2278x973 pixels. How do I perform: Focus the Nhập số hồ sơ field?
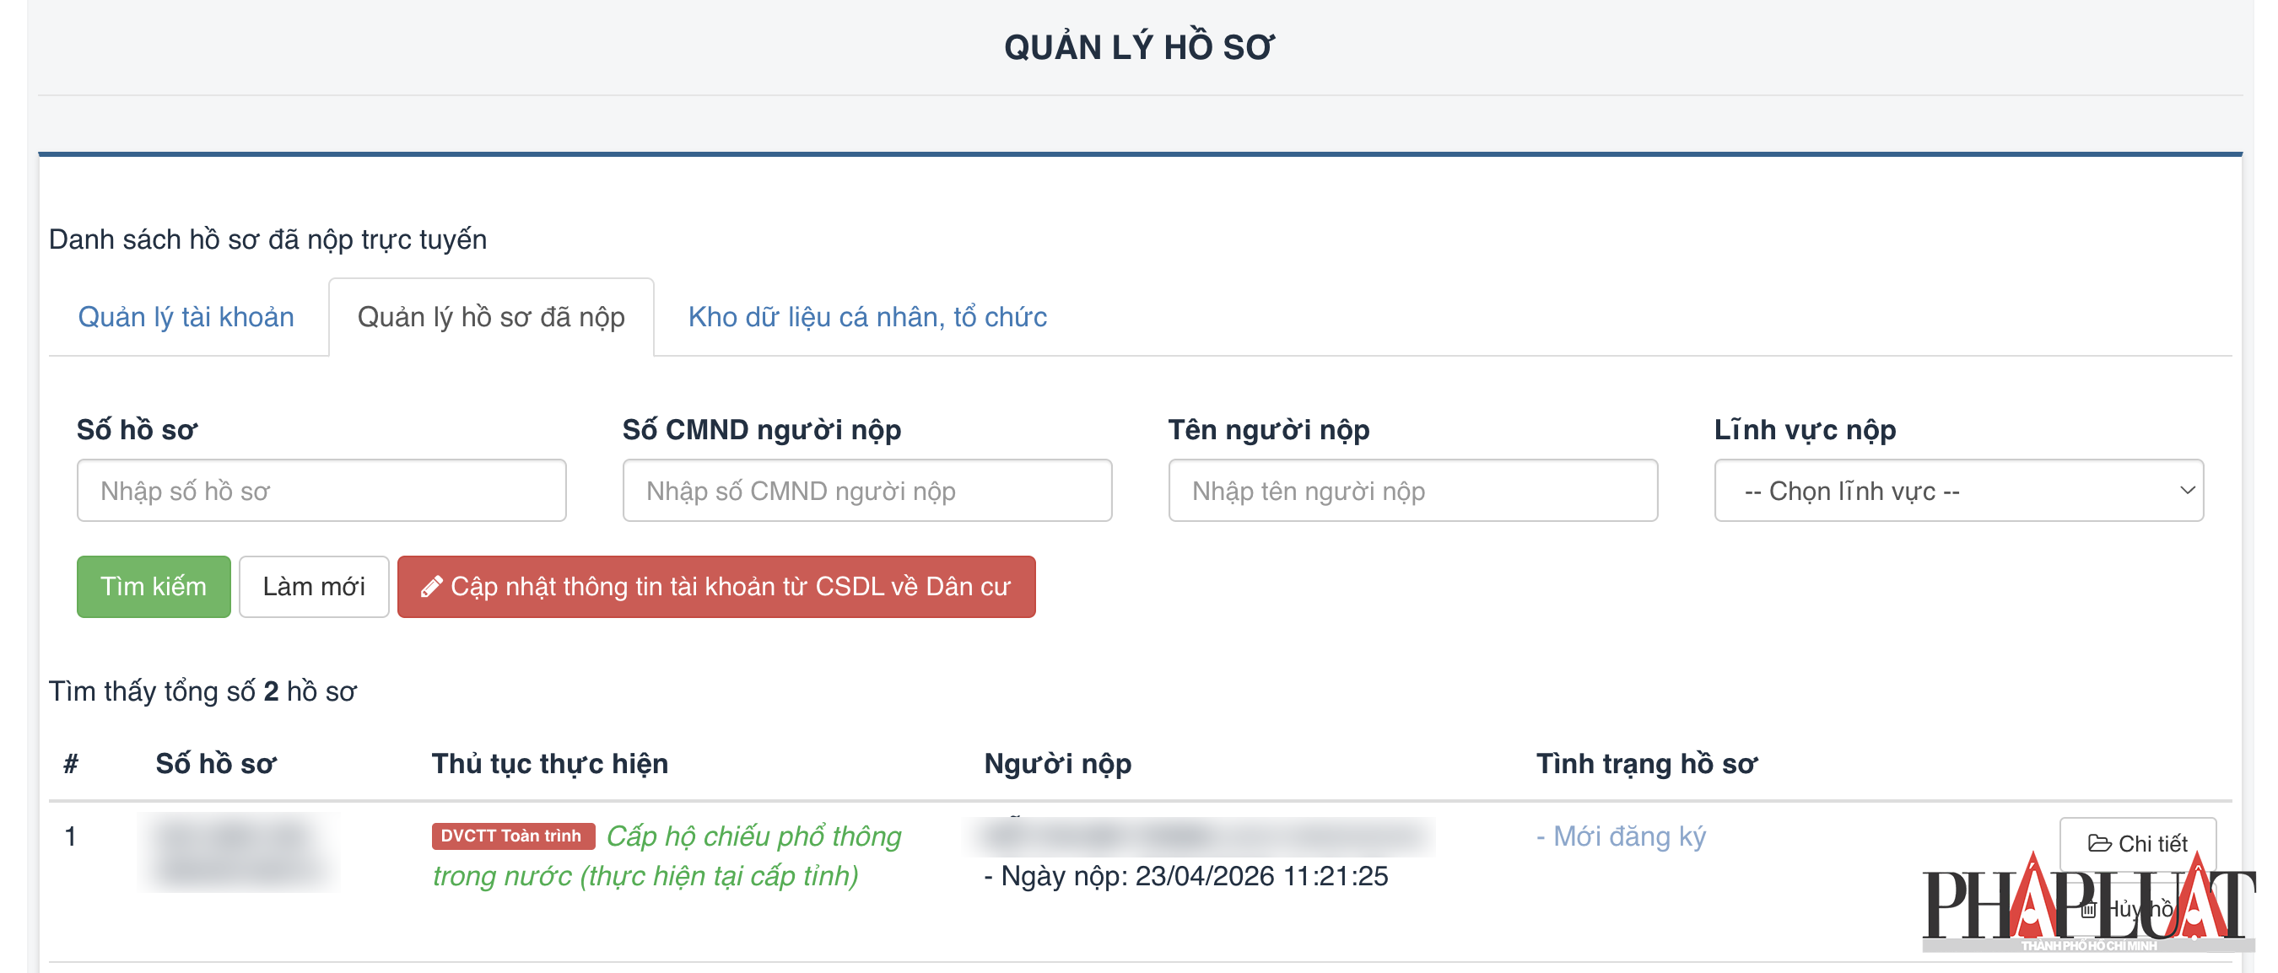pyautogui.click(x=321, y=491)
